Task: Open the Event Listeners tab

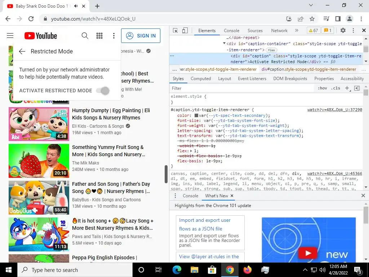Action: coord(252,78)
